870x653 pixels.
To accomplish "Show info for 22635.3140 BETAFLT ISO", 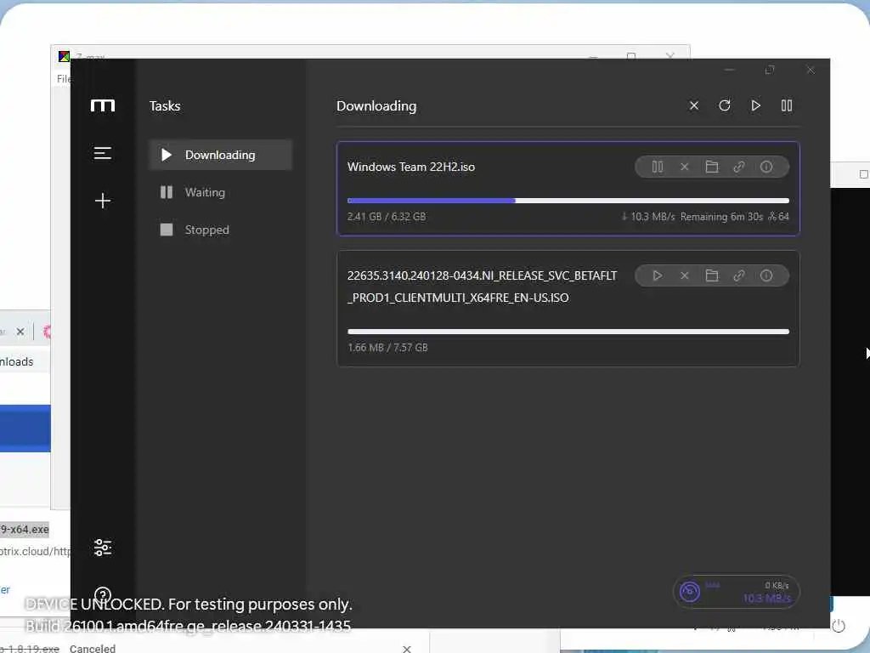I will coord(766,275).
